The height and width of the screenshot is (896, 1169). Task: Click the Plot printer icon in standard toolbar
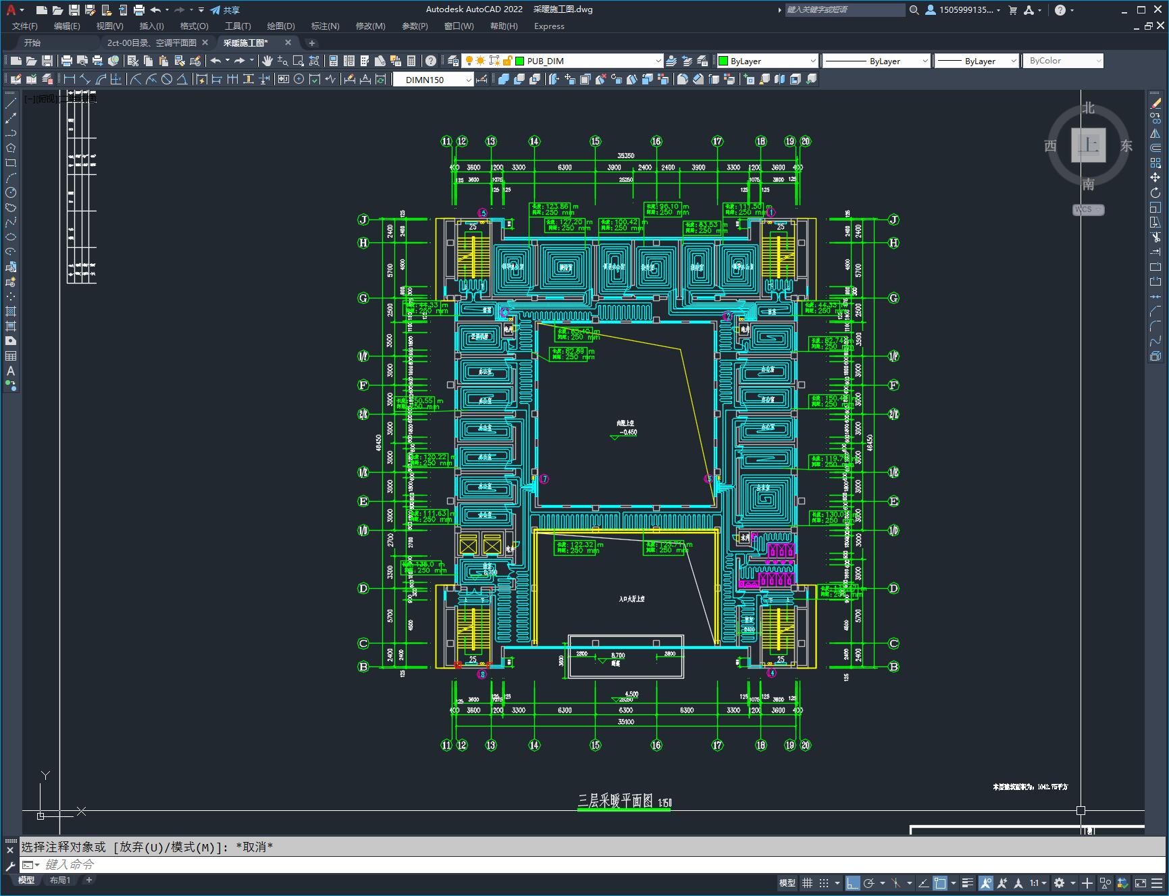(x=67, y=61)
